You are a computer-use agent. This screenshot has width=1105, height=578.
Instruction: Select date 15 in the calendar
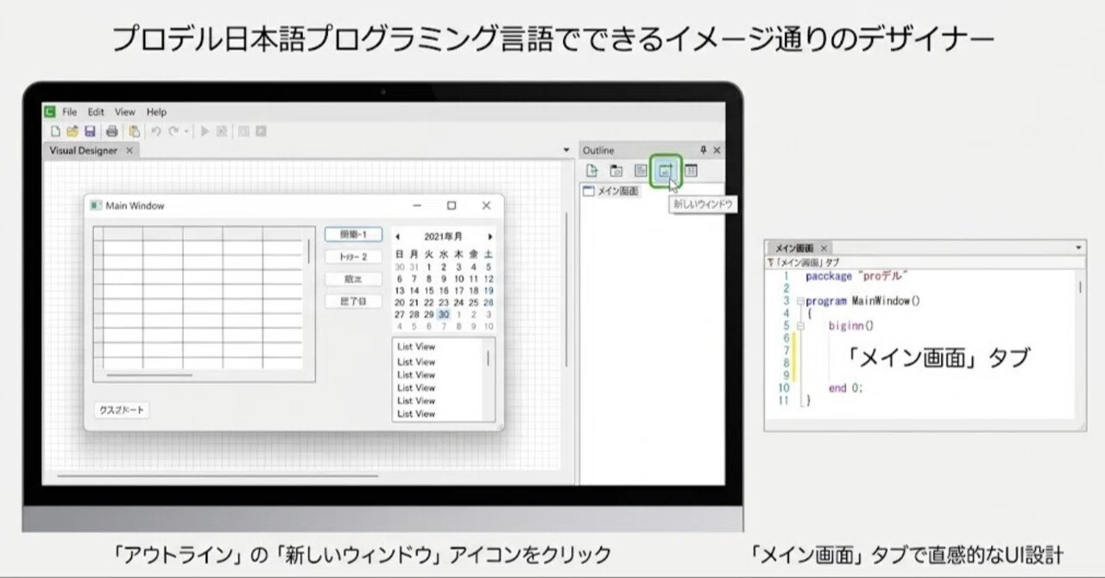[x=429, y=291]
